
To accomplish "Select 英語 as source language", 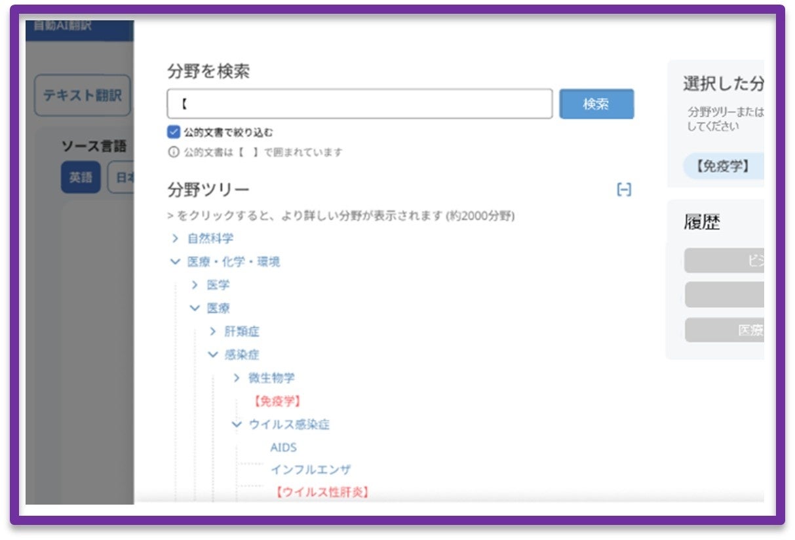I will click(x=81, y=178).
